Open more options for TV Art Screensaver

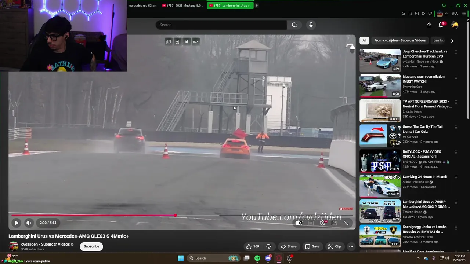(456, 102)
